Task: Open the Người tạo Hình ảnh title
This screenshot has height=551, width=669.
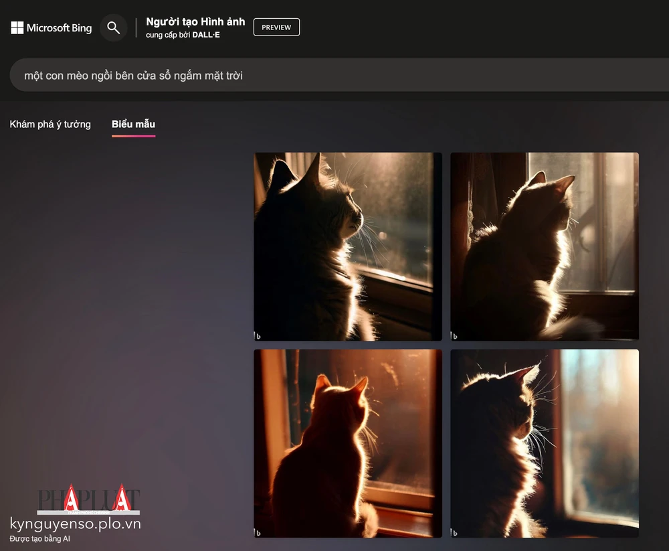Action: point(195,21)
